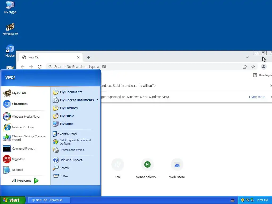Screen dimensions: 272x204
Task: Close the New Tab tab in Chromium
Action: pos(78,57)
